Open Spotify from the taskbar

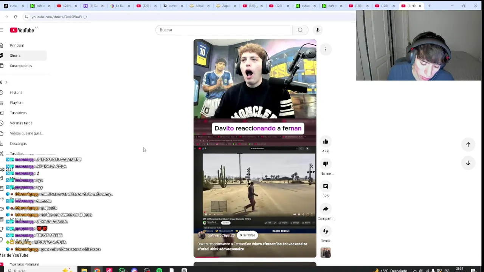tap(159, 270)
